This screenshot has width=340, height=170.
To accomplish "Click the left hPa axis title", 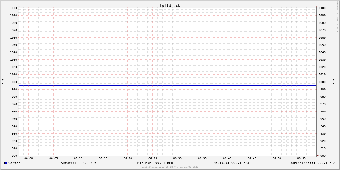I will click(3, 82).
